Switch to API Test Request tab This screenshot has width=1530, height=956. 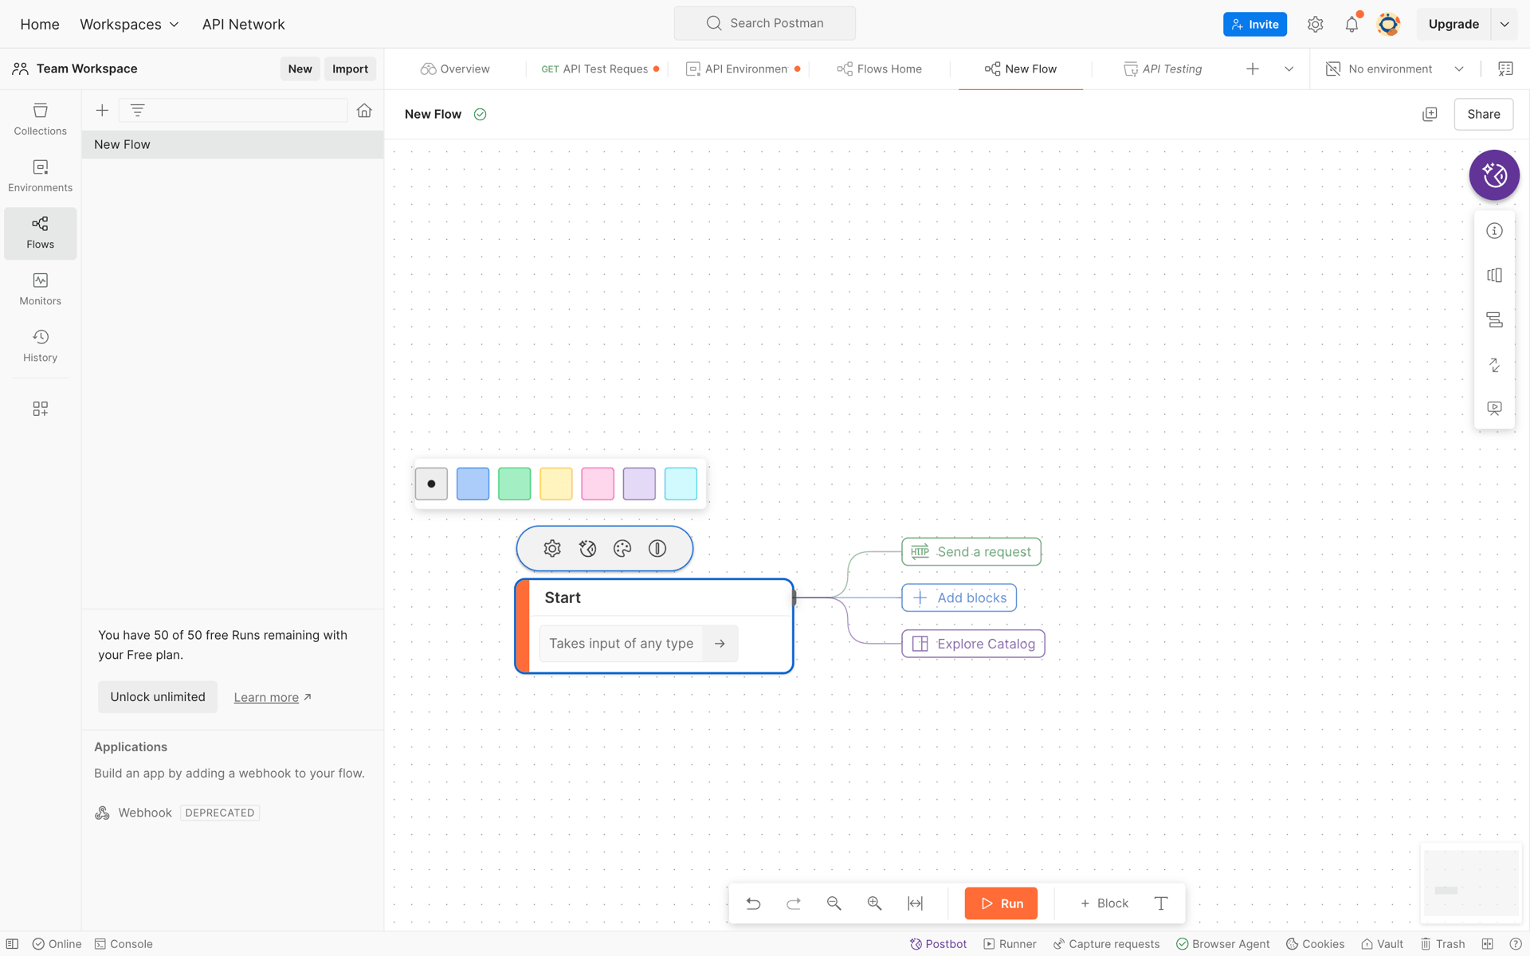tap(599, 69)
